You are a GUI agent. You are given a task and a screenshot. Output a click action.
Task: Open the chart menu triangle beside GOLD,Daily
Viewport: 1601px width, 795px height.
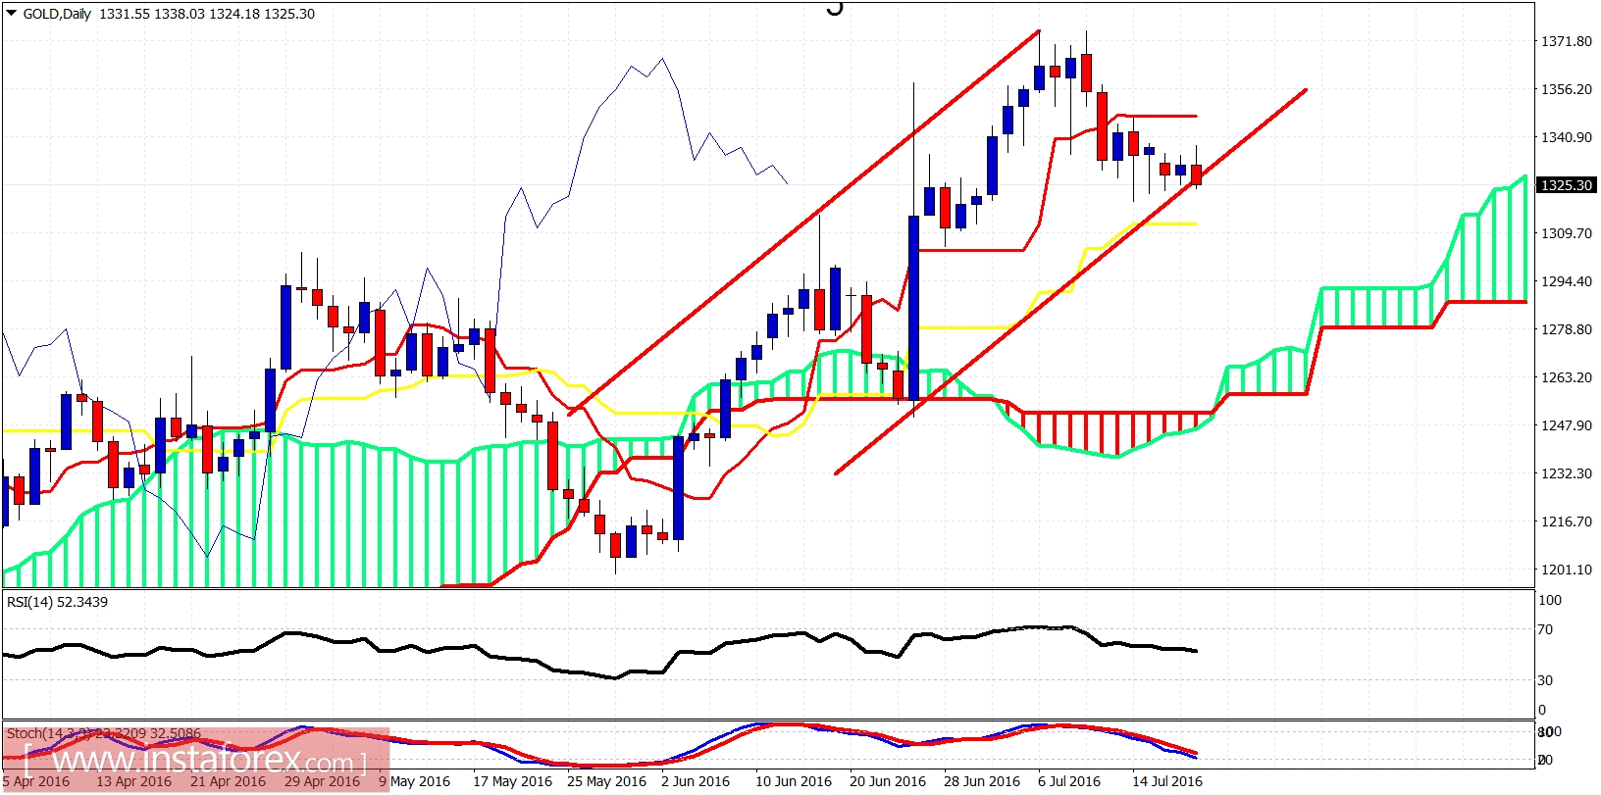point(11,14)
